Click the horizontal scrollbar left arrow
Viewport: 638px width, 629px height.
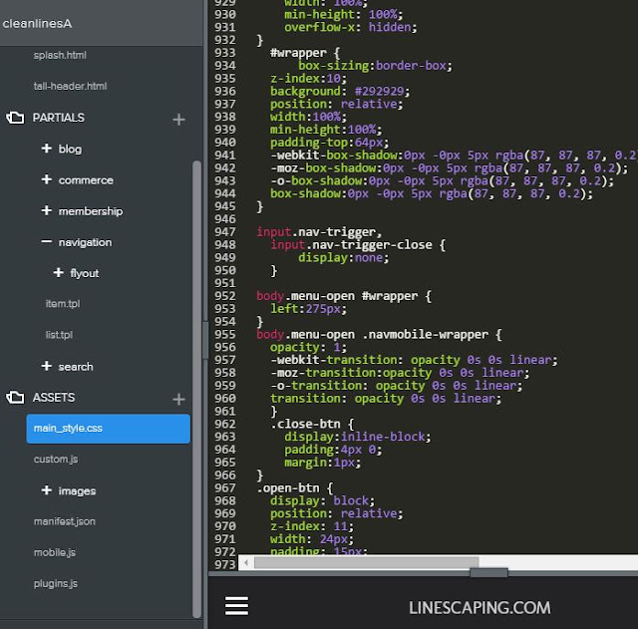[246, 563]
